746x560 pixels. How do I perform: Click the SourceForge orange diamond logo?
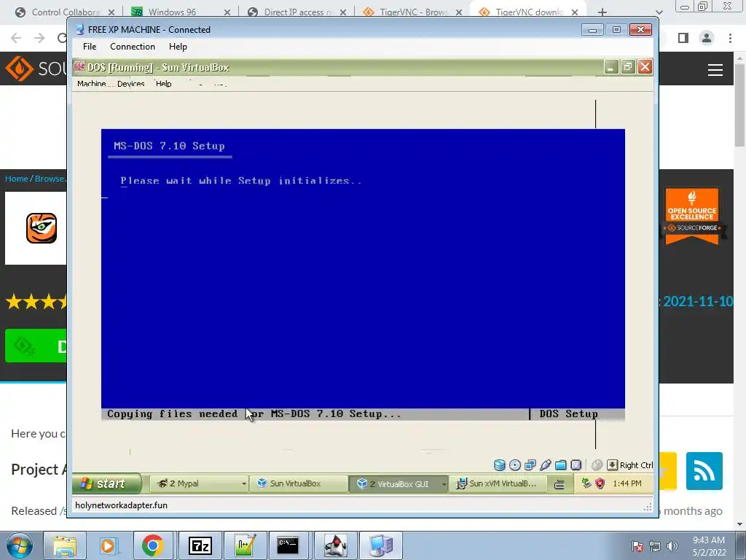[19, 69]
